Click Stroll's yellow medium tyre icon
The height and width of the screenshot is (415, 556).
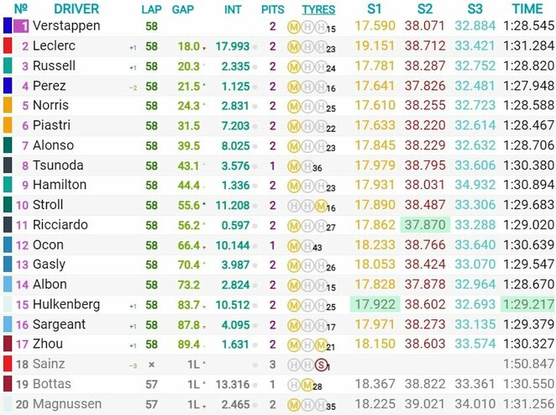click(x=321, y=205)
